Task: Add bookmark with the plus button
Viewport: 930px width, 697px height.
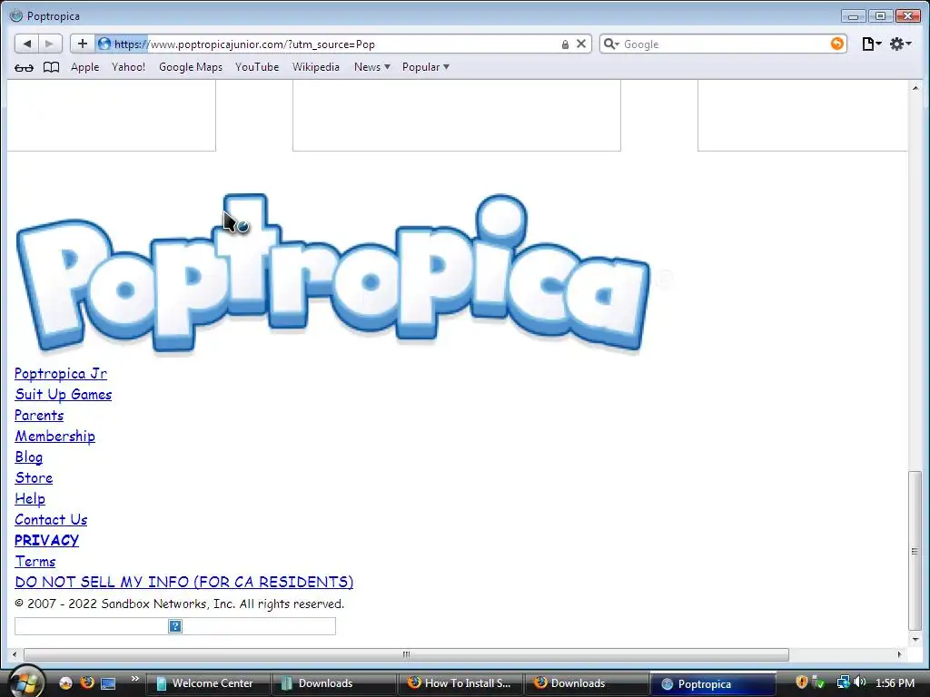Action: [83, 44]
